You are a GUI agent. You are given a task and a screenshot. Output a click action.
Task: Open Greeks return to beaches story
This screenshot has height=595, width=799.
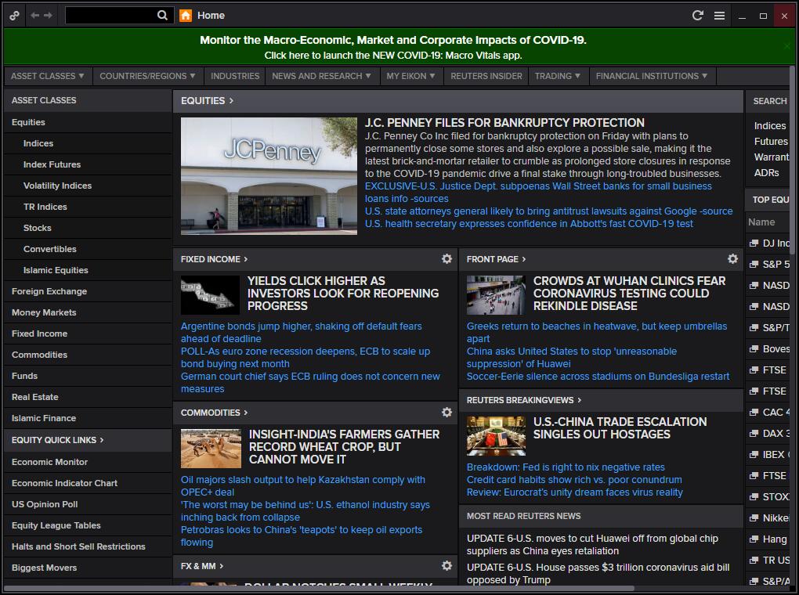point(597,333)
